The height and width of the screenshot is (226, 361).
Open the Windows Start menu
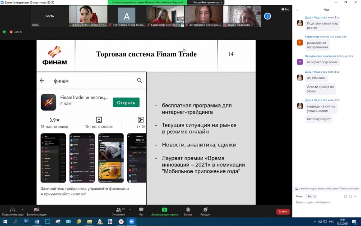(x=5, y=221)
